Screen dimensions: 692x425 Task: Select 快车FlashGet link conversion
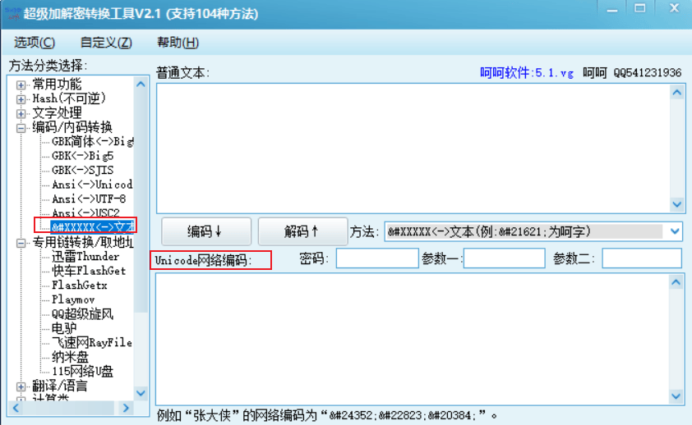tap(89, 271)
